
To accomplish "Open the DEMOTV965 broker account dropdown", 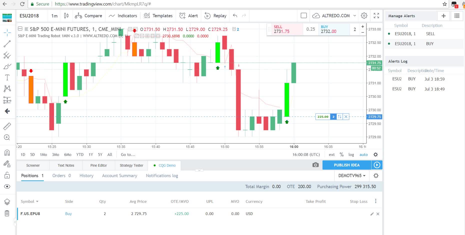I will 351,176.
